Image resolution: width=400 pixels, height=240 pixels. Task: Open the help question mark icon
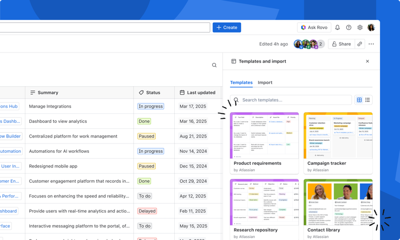pyautogui.click(x=348, y=27)
